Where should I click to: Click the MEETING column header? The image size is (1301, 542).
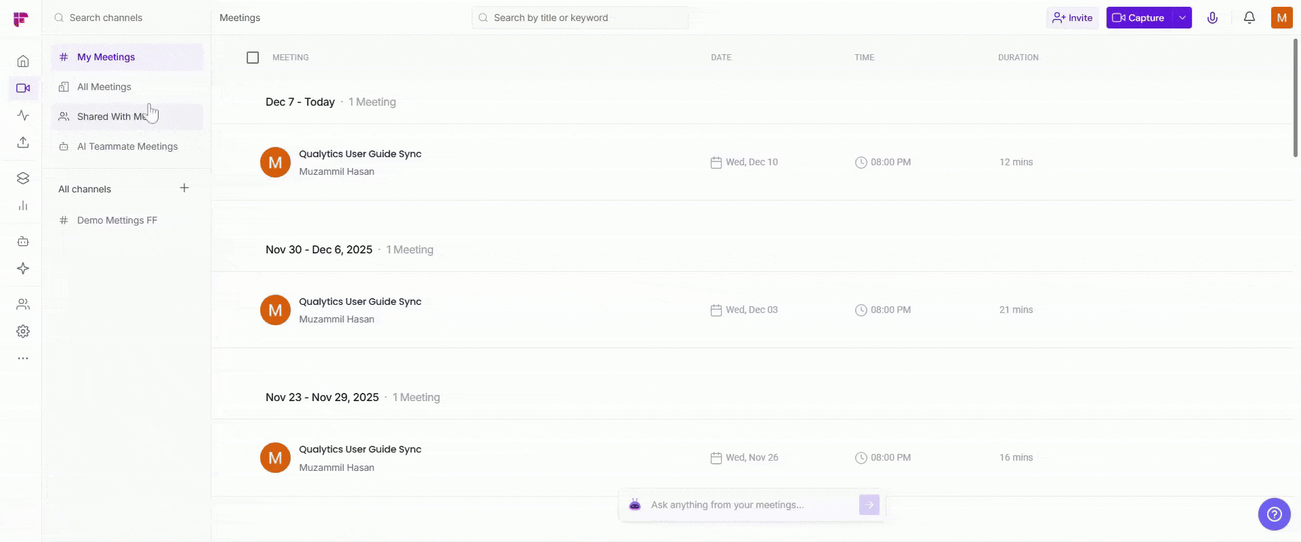291,58
